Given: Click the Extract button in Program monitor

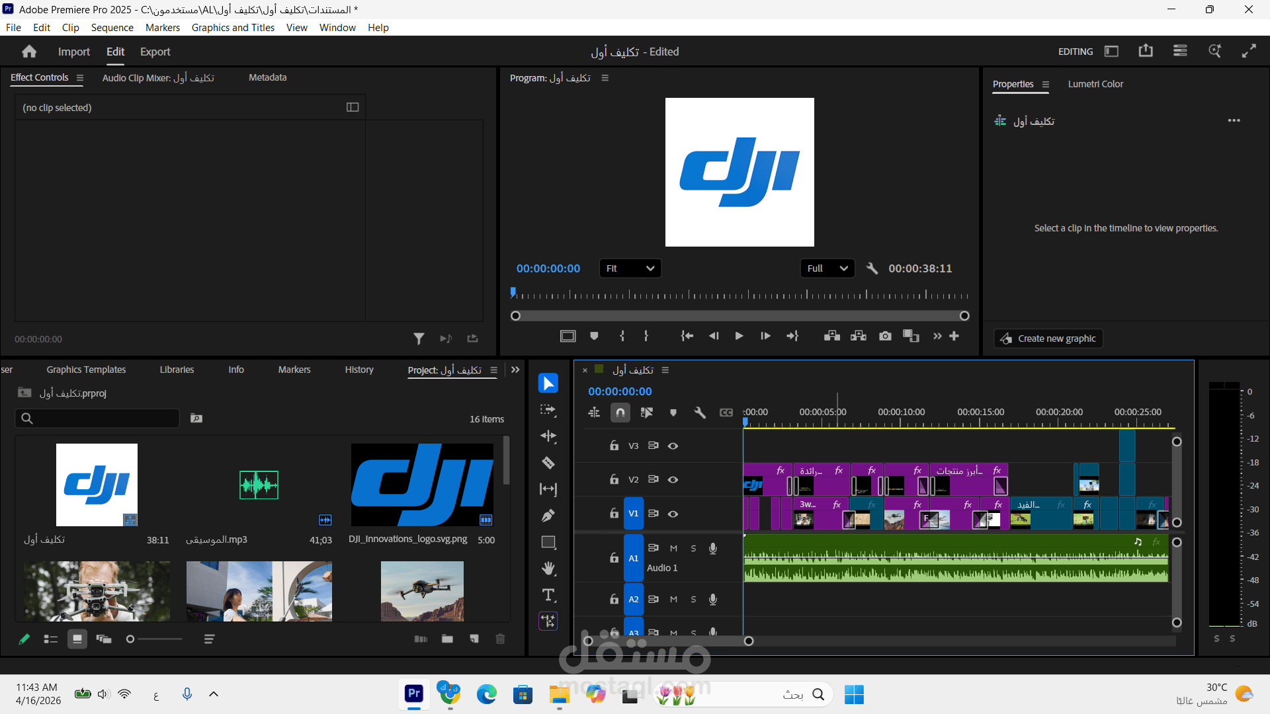Looking at the screenshot, I should (x=859, y=337).
